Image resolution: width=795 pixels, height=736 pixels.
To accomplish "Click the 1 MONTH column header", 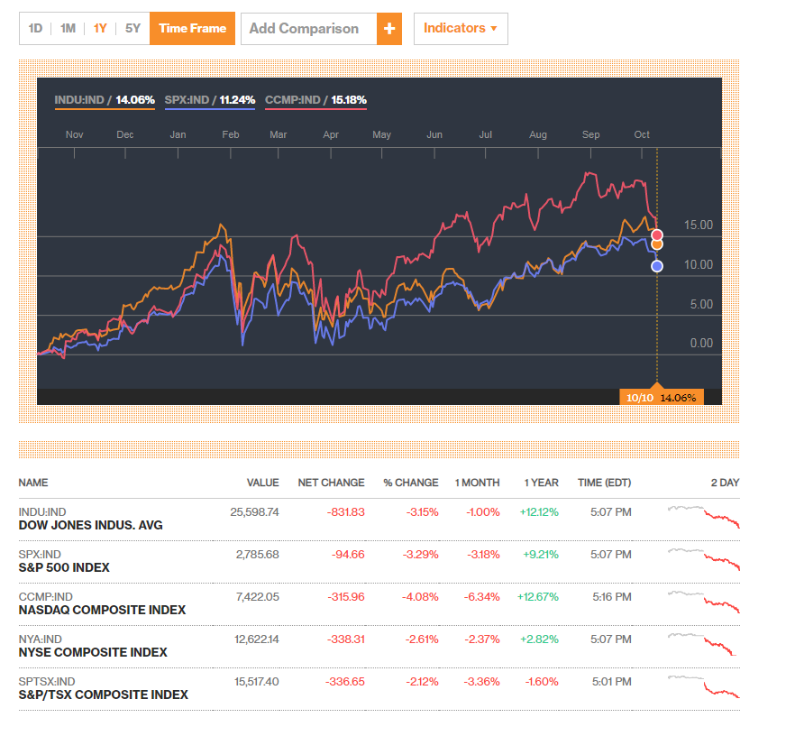I will (477, 483).
